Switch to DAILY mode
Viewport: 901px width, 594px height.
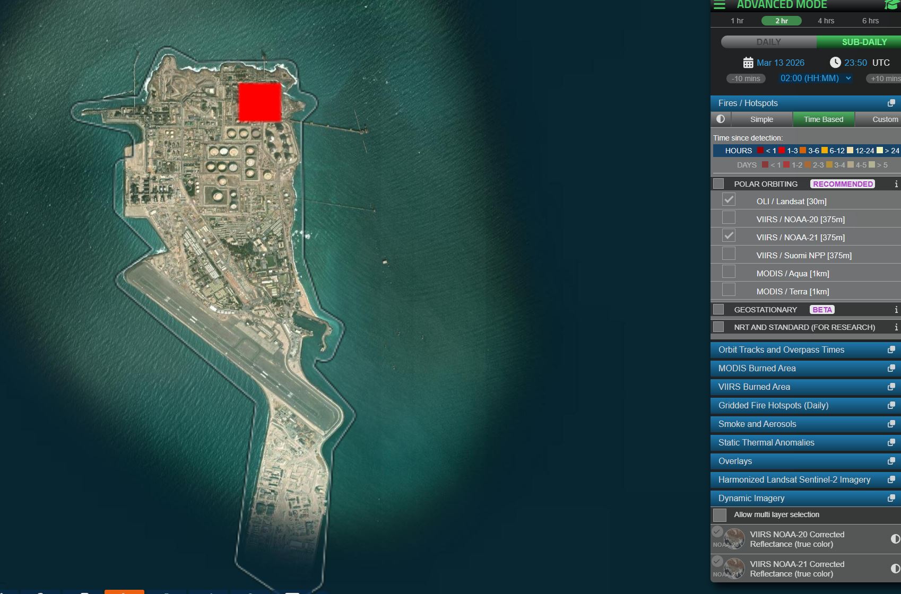pyautogui.click(x=769, y=42)
